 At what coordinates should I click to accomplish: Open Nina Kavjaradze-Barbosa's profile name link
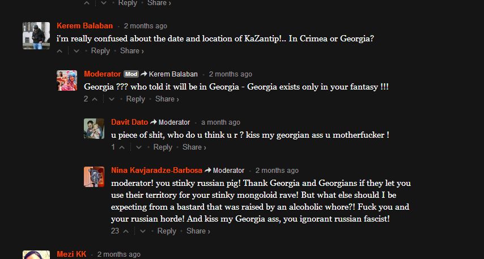point(156,170)
